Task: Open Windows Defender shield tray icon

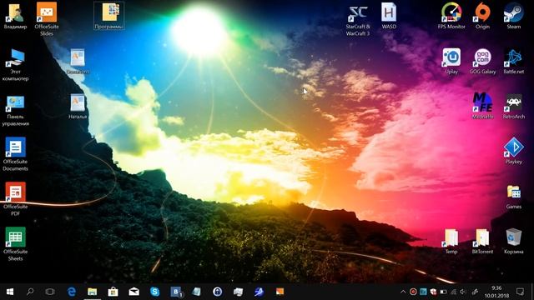Action: point(433,292)
